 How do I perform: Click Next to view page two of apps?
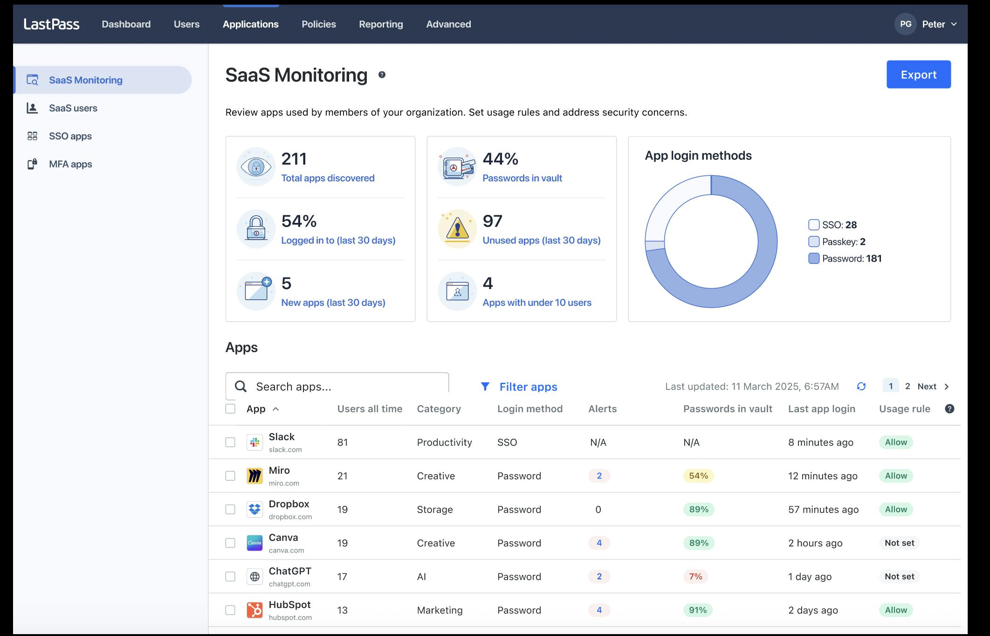click(x=927, y=386)
